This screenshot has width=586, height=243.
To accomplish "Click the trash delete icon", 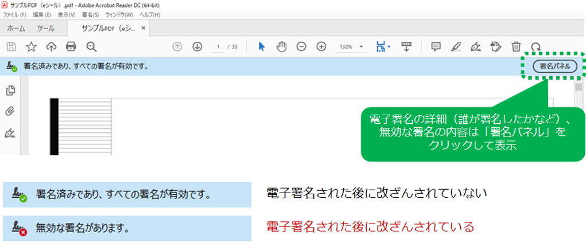I will [x=516, y=46].
